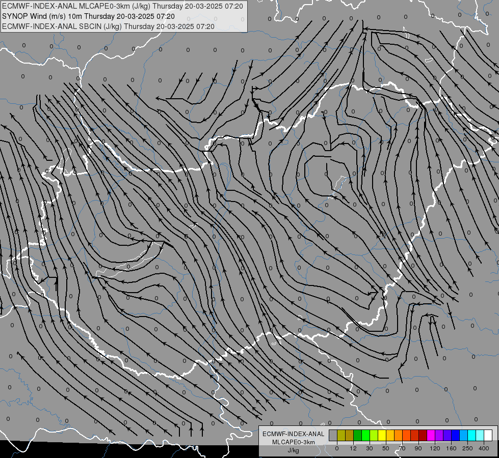The width and height of the screenshot is (499, 458).
Task: Click the 120 tick label in legend
Action: (435, 448)
